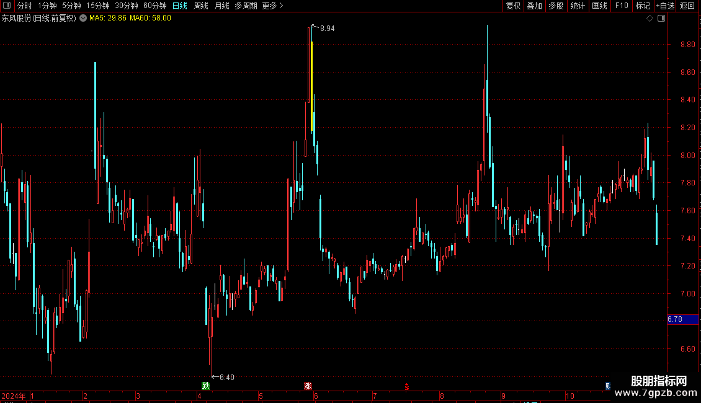
Task: Open the indicator dropdown beside 东风股份 title
Action: (83, 18)
